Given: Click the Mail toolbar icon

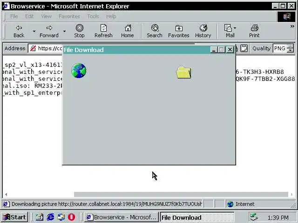Looking at the screenshot, I should coord(229,32).
